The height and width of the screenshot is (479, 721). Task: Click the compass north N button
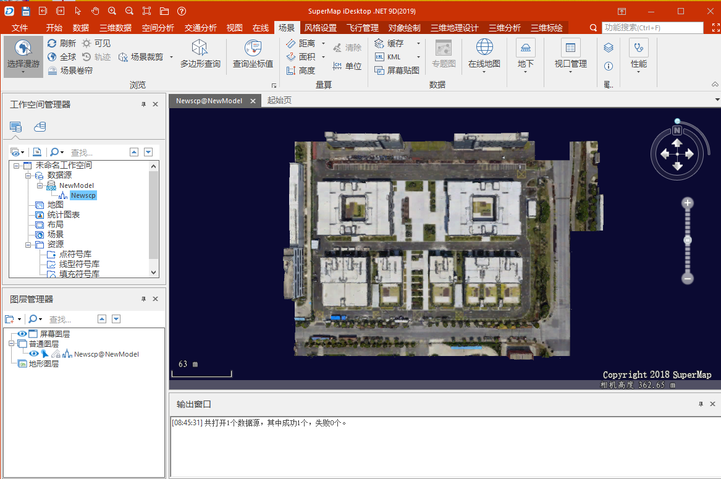677,130
